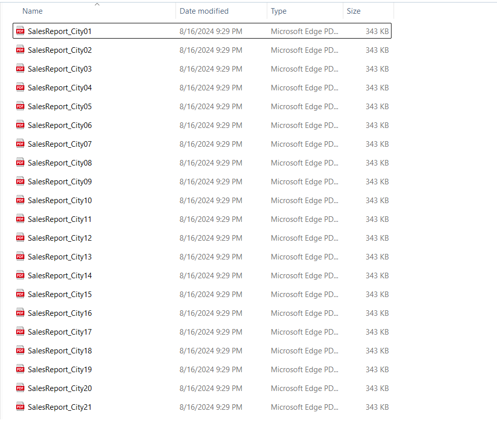Viewport: 497px width, 424px height.
Task: Select the file name SalesReport_City12
Action: pos(60,238)
